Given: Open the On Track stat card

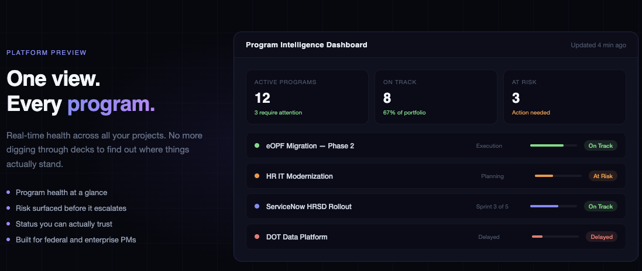Looking at the screenshot, I should (436, 97).
